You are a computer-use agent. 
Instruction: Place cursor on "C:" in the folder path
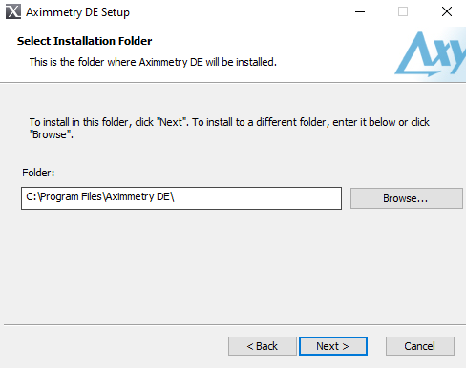(x=32, y=197)
